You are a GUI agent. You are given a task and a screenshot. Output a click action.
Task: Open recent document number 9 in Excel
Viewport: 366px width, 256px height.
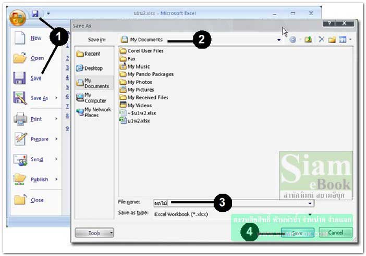(x=67, y=129)
